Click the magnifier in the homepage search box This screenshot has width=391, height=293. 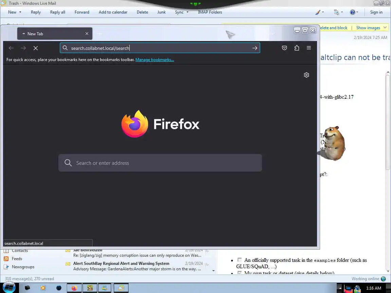[68, 163]
